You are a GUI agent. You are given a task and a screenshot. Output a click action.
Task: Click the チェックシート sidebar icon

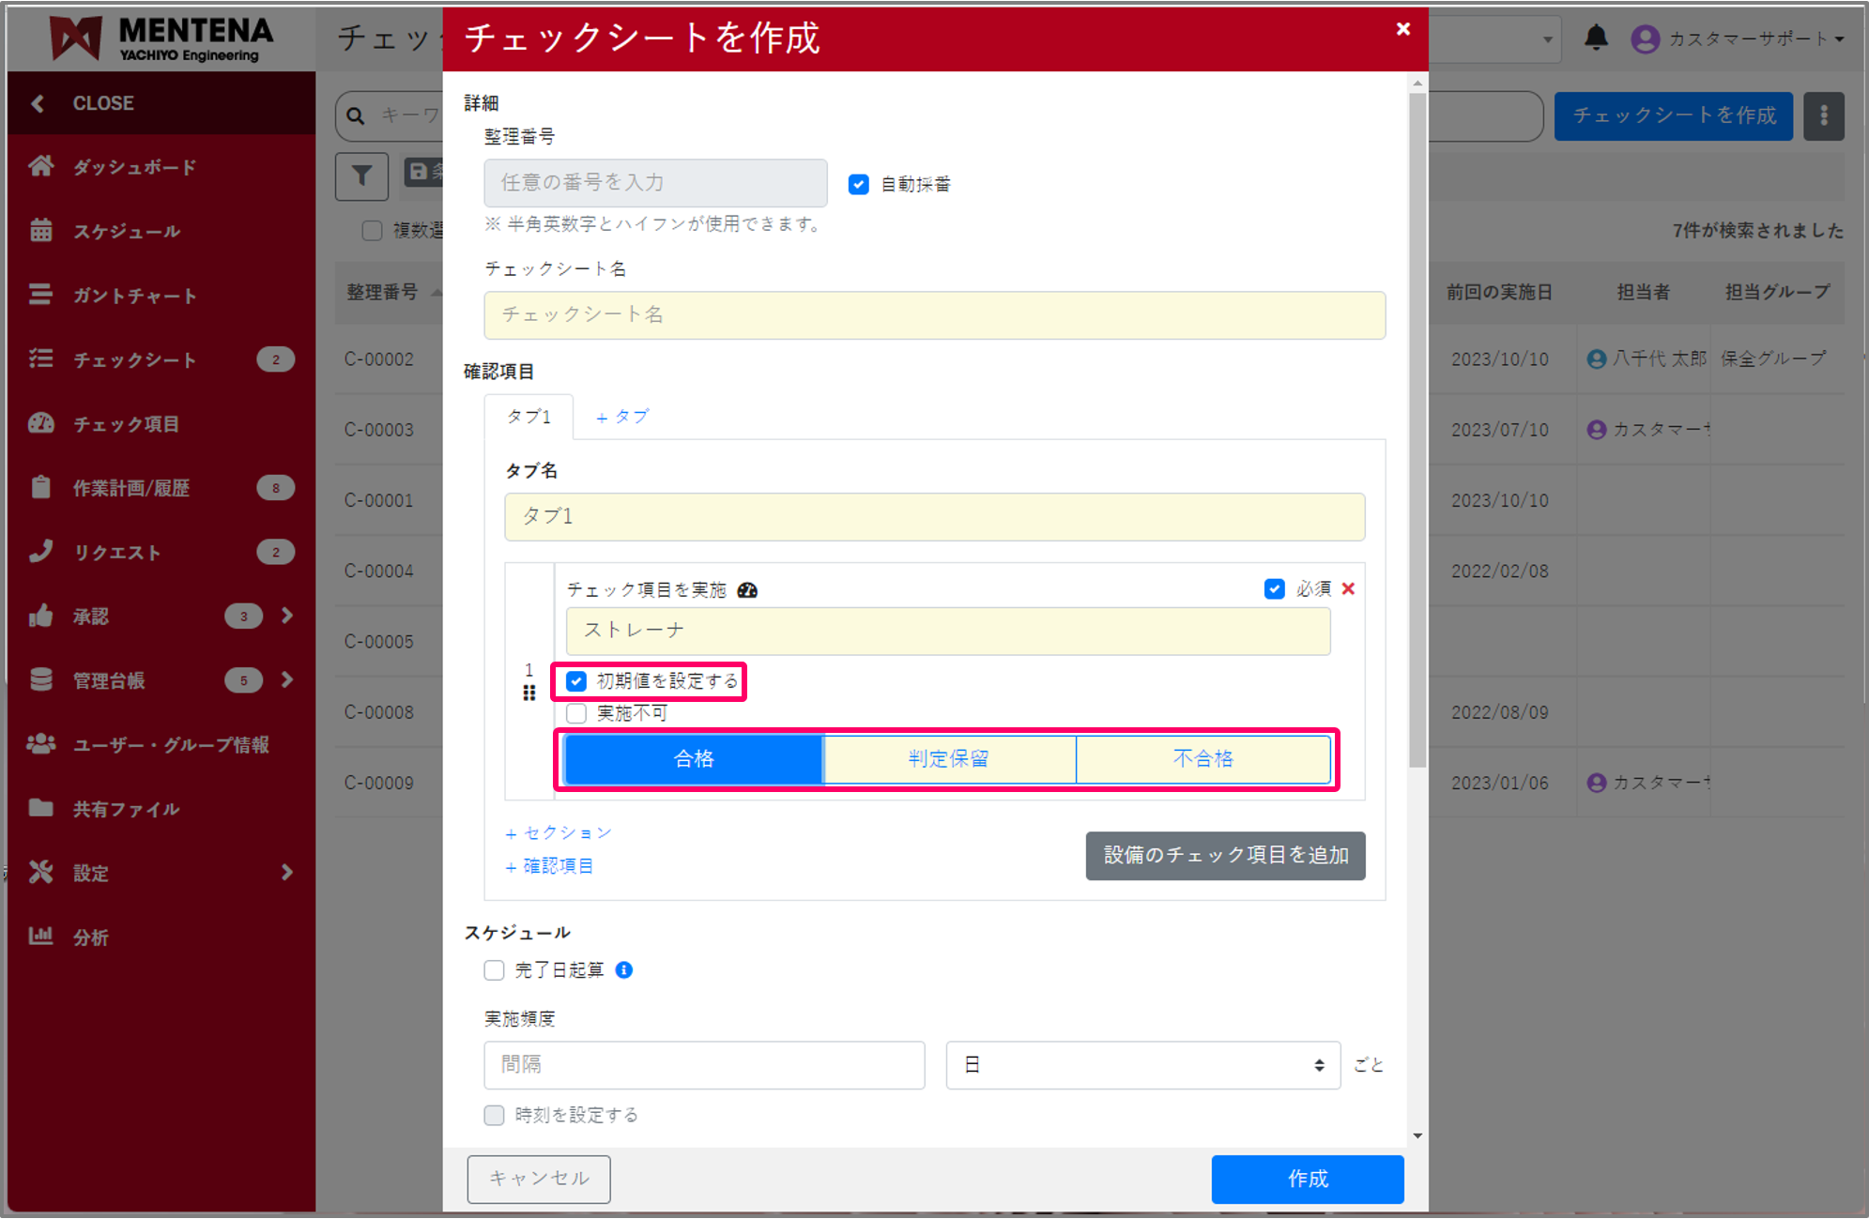click(41, 358)
